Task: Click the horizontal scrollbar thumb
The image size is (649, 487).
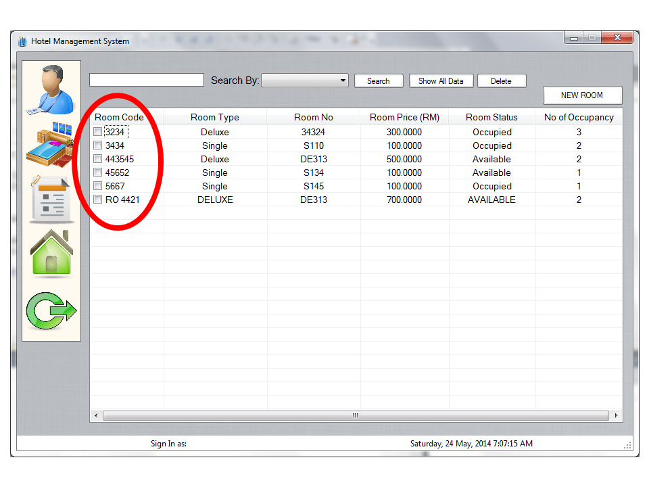Action: point(356,415)
